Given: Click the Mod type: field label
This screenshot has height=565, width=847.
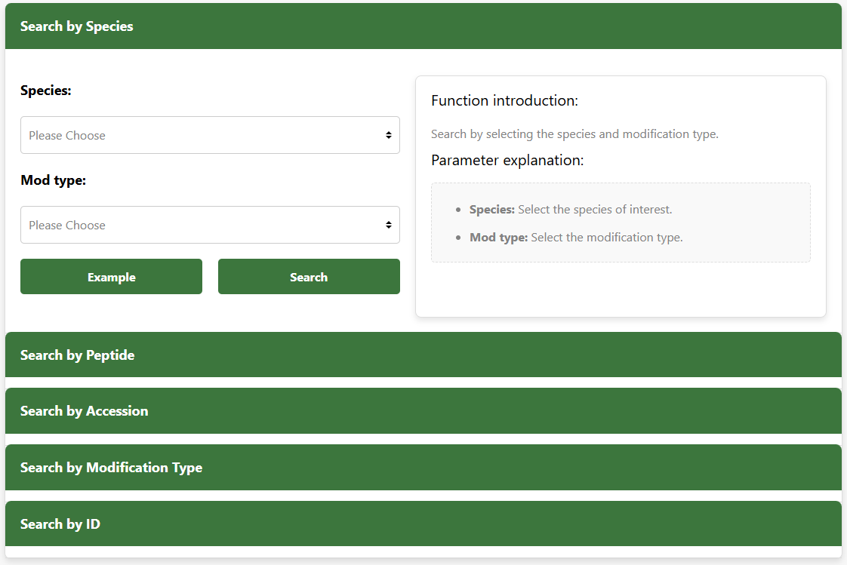Looking at the screenshot, I should tap(53, 180).
